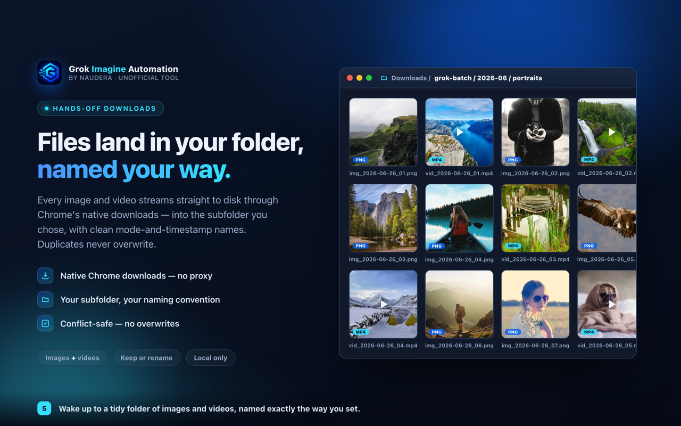Open the Yosemite valley thumbnail img_2026-06-26_03.png
681x426 pixels.
click(x=383, y=218)
